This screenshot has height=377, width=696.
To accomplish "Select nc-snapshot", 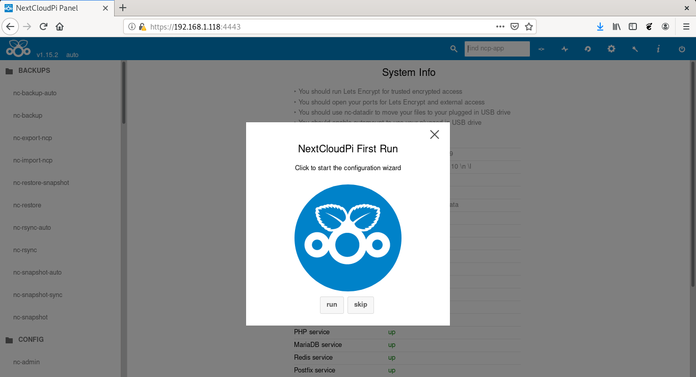I will coord(31,317).
